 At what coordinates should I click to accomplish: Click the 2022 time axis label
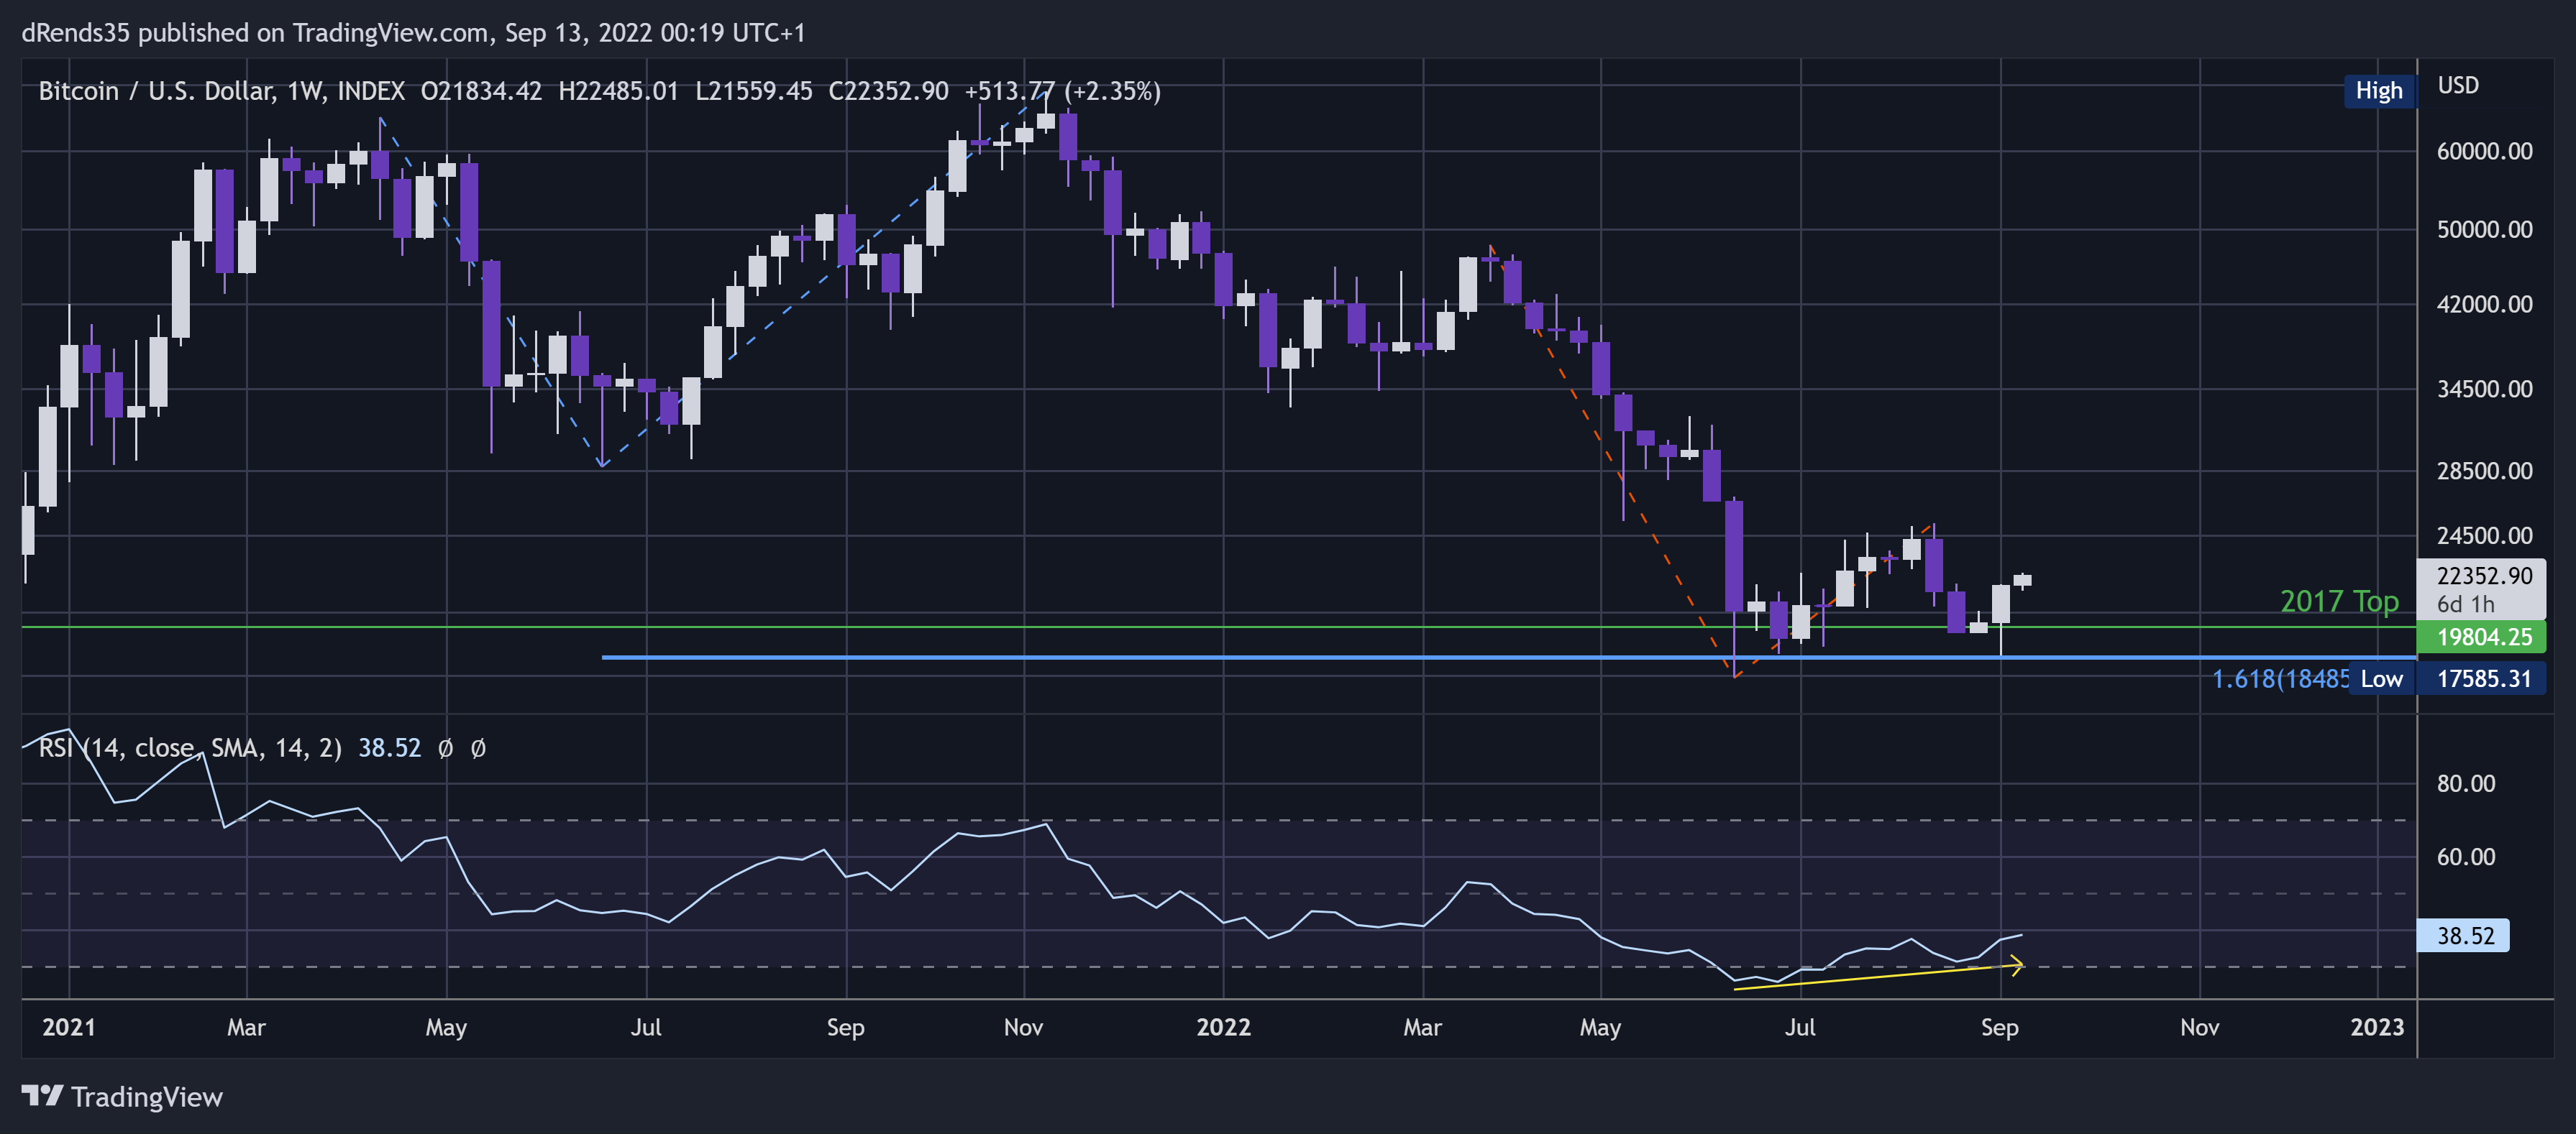(1223, 1027)
